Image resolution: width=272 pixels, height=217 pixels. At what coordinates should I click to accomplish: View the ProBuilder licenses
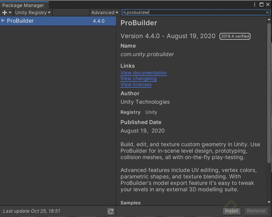(136, 84)
